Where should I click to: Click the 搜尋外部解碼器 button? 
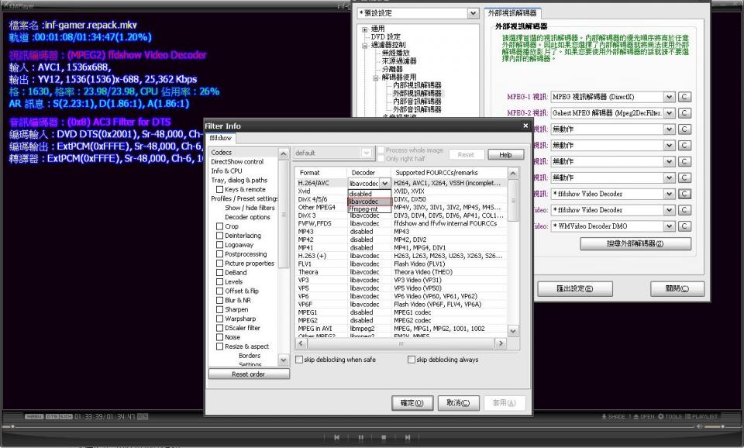[635, 243]
